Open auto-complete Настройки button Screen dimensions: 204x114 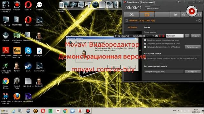pos(193,72)
